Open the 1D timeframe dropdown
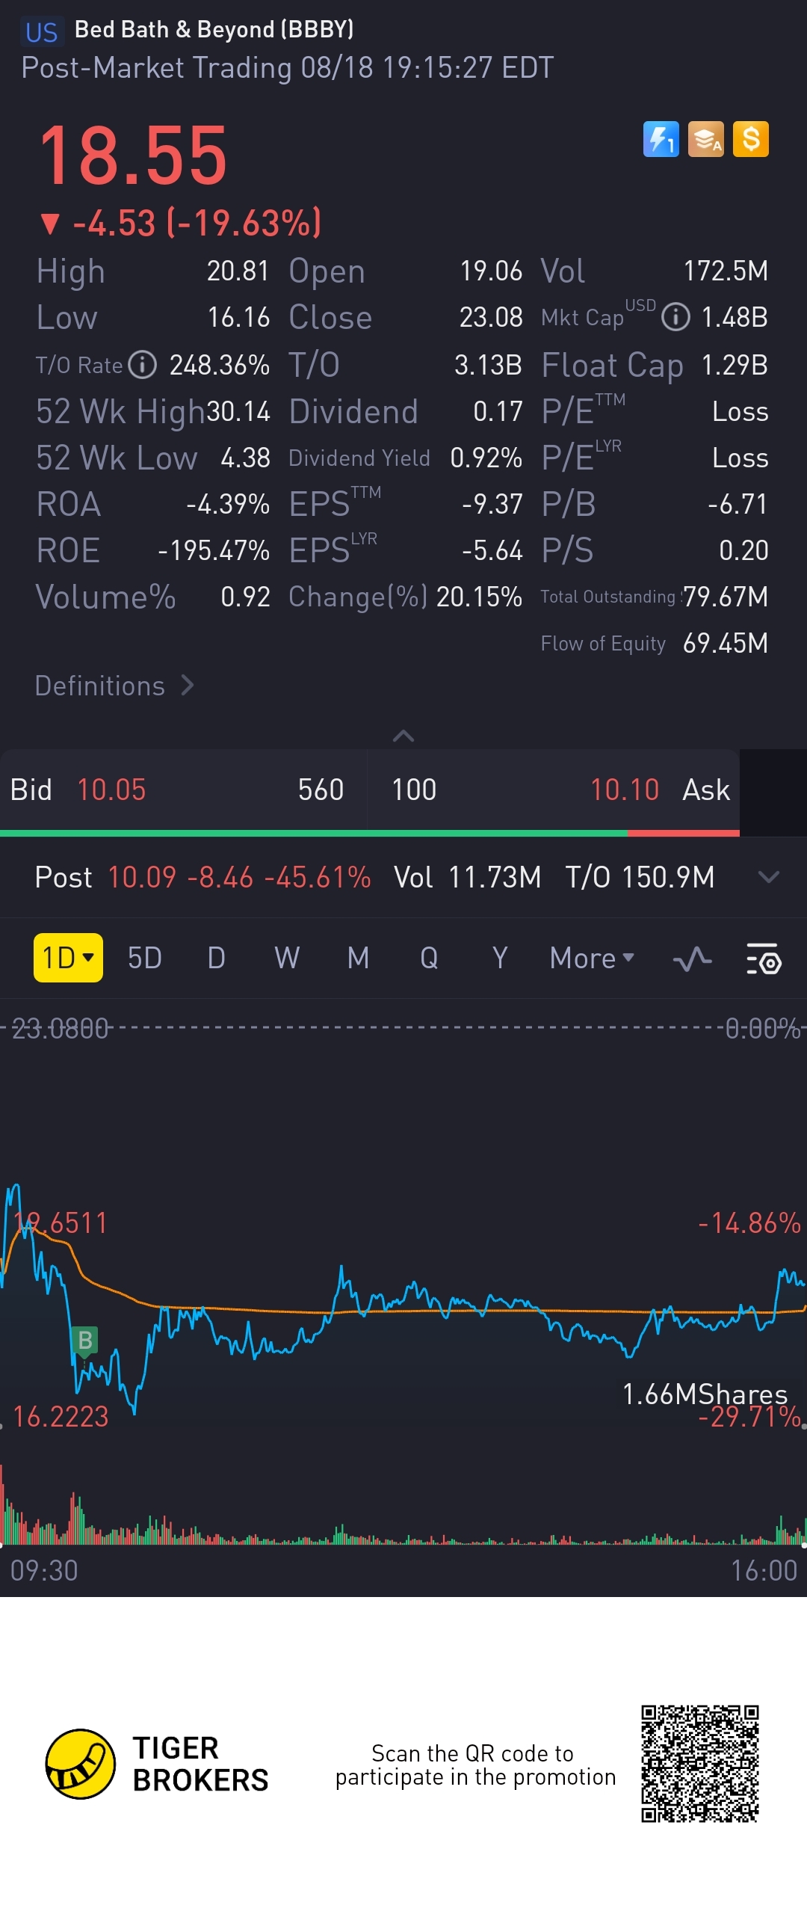 tap(68, 958)
